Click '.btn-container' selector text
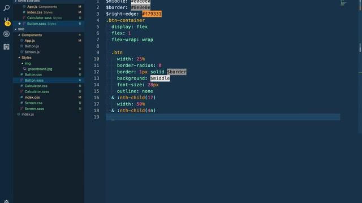The image size is (362, 203). [126, 20]
